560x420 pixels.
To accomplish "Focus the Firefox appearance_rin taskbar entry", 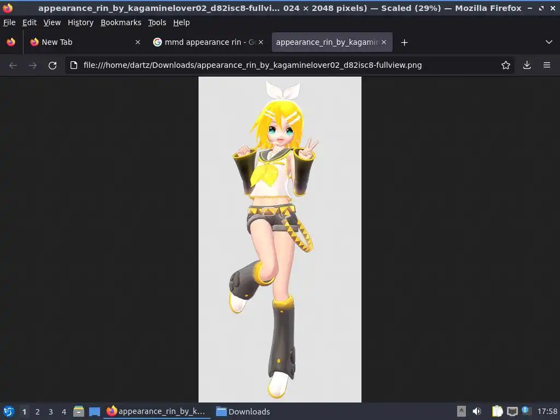I will 156,411.
